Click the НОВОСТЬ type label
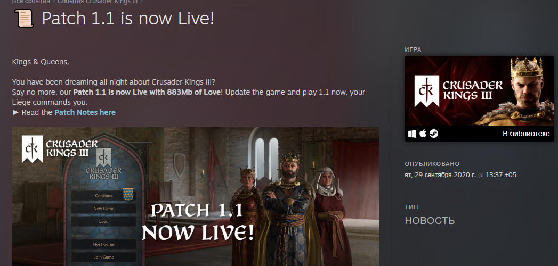This screenshot has width=558, height=266. coord(430,221)
